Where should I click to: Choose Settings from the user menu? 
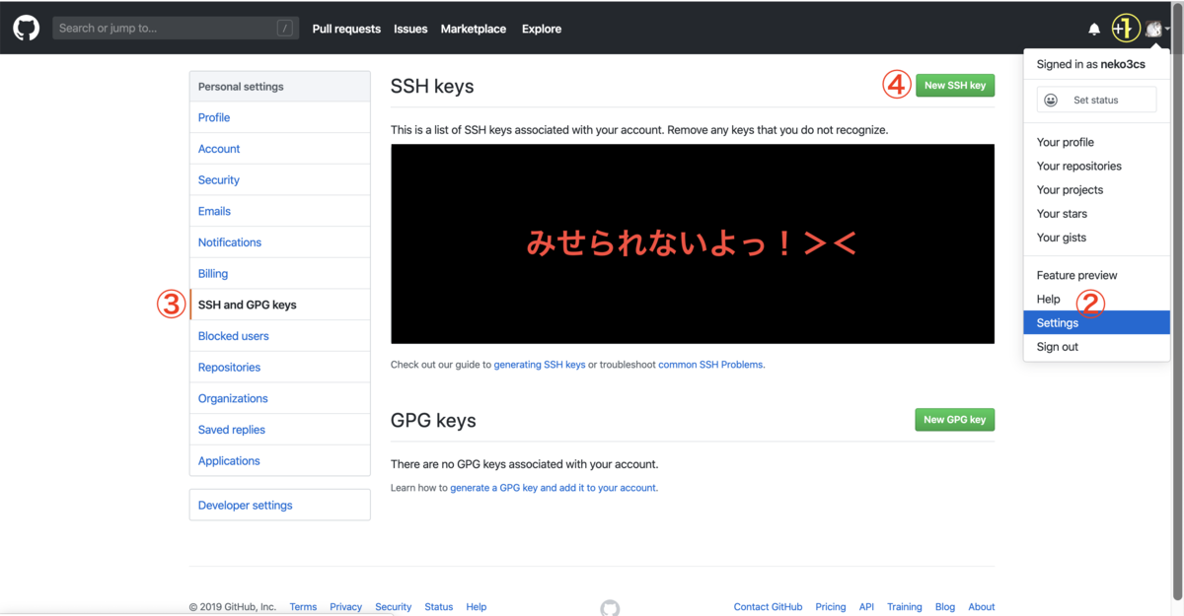[1096, 322]
